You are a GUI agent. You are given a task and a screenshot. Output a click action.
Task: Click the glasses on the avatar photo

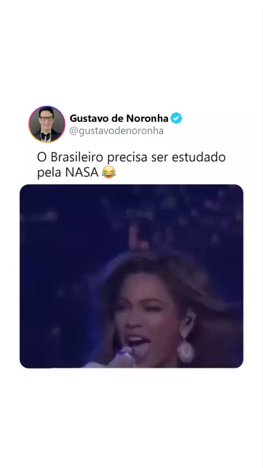point(47,118)
